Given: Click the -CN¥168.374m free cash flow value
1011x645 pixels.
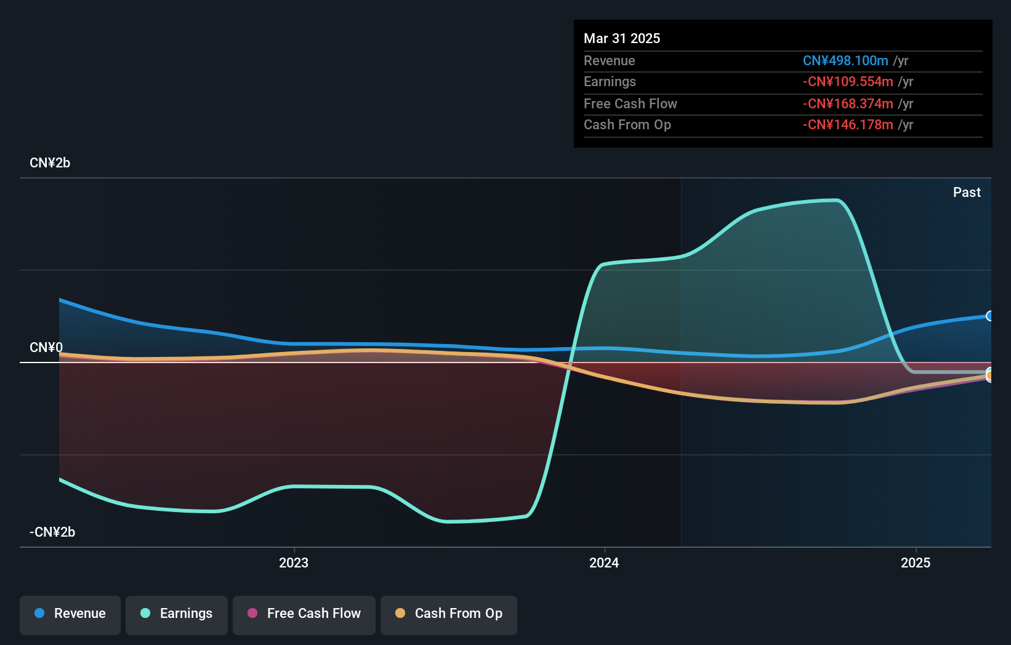Looking at the screenshot, I should [x=848, y=103].
